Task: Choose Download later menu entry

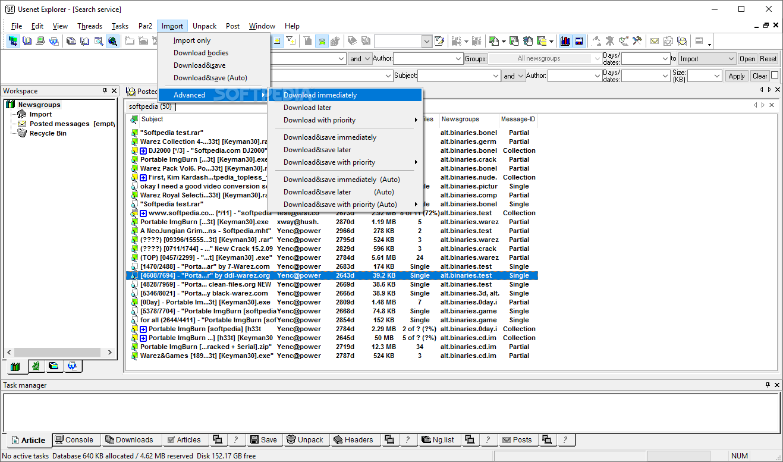Action: 345,108
